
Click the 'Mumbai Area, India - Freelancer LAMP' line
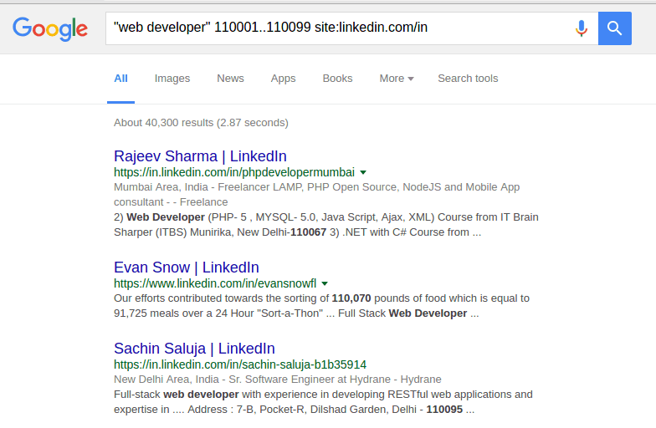tap(316, 187)
